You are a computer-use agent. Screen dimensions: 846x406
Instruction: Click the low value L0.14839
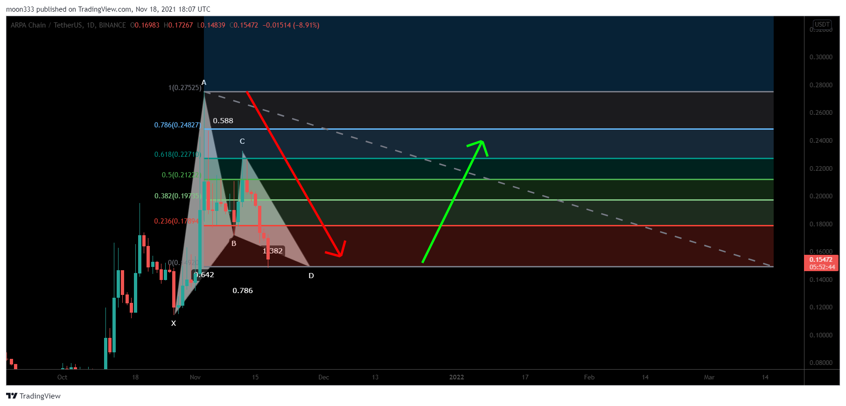click(211, 25)
